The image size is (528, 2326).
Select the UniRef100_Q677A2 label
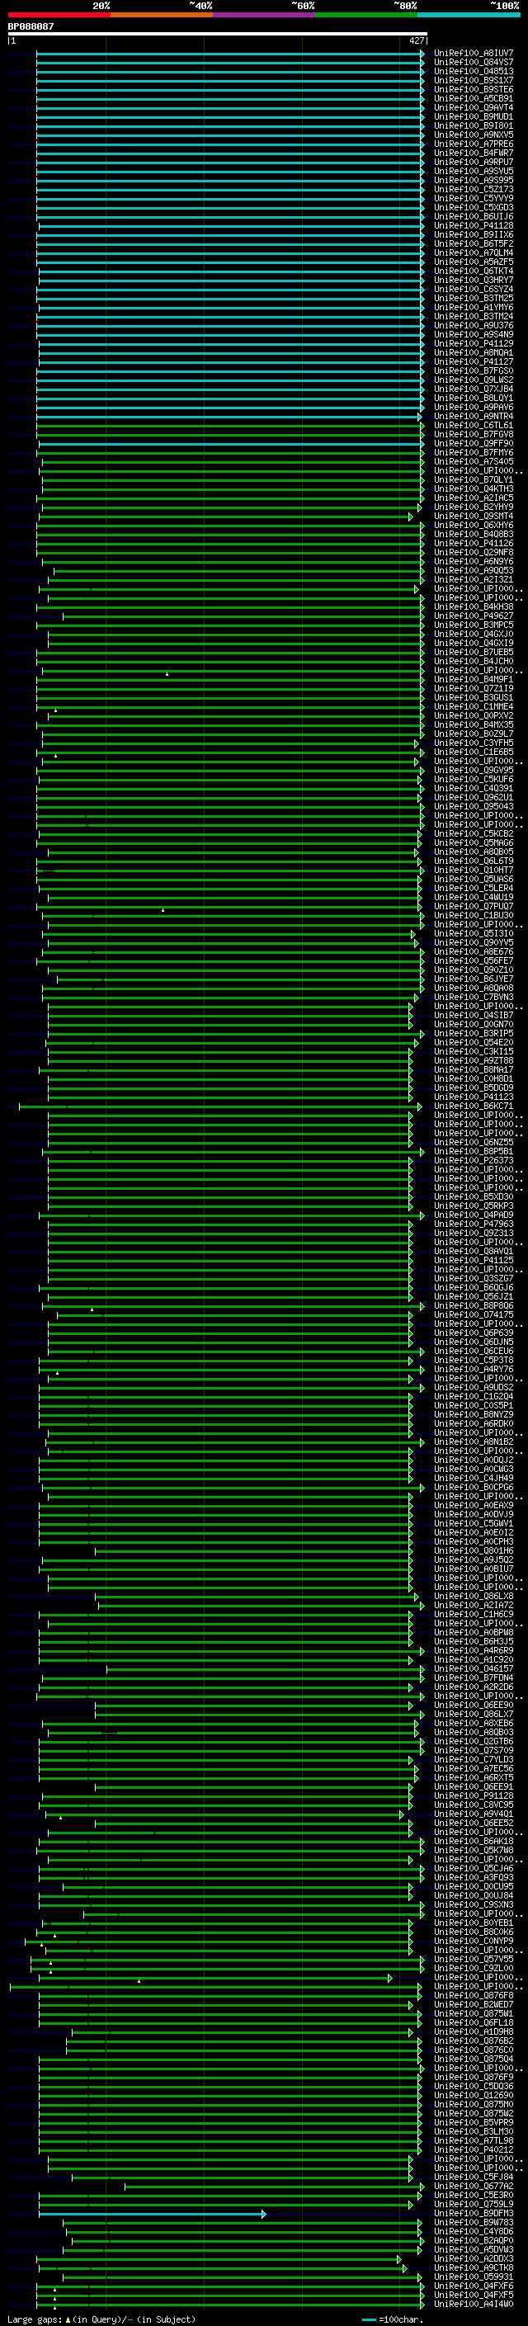[473, 2186]
